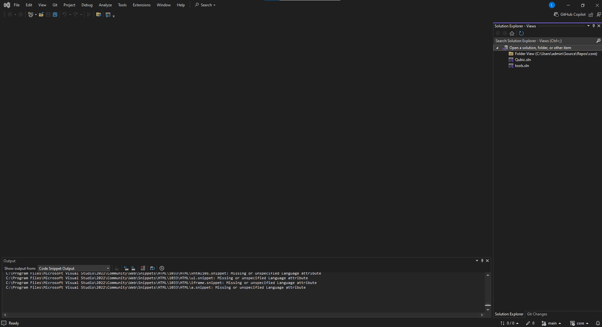Image resolution: width=602 pixels, height=327 pixels.
Task: Click the Save All toolbar icon
Action: click(55, 14)
